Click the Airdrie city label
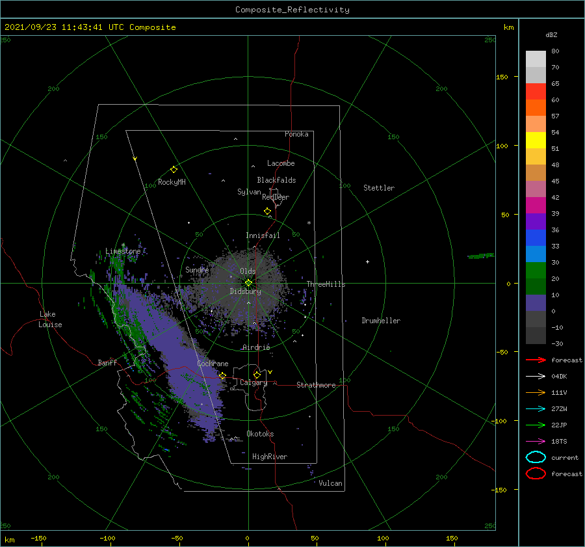The height and width of the screenshot is (547, 585). (256, 347)
